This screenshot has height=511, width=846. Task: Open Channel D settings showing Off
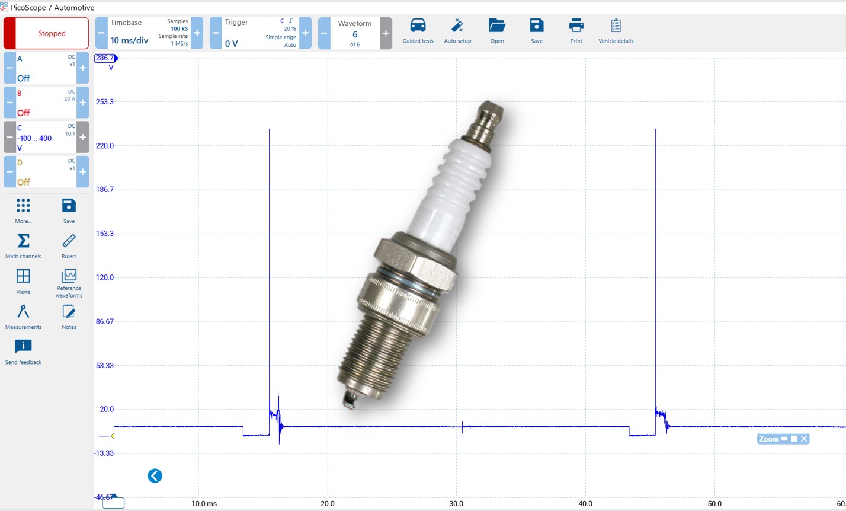point(46,172)
